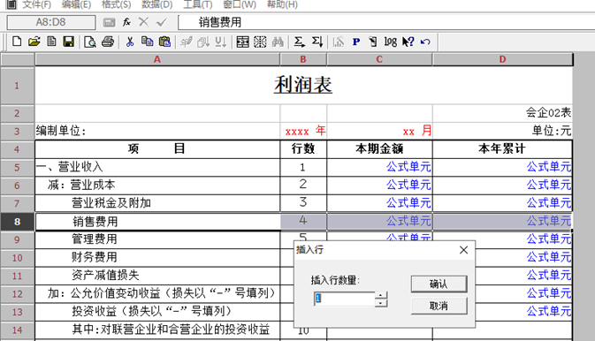
Task: Paste using the clipboard icon
Action: (x=164, y=42)
